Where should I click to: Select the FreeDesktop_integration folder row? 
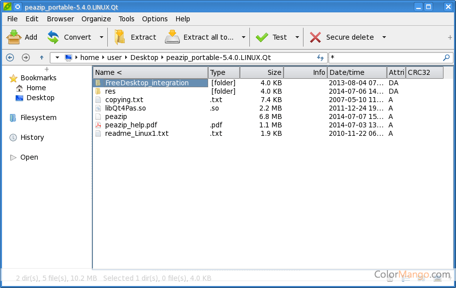pos(151,83)
